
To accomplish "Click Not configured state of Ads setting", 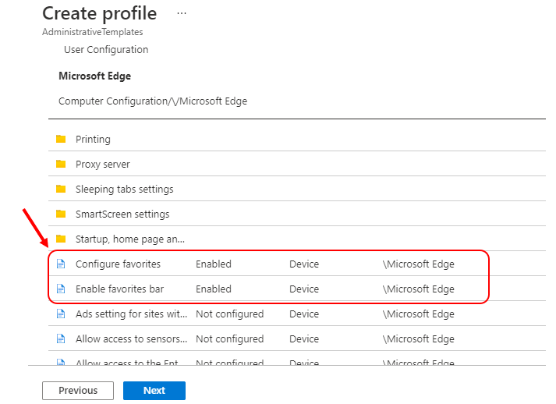I will (230, 314).
